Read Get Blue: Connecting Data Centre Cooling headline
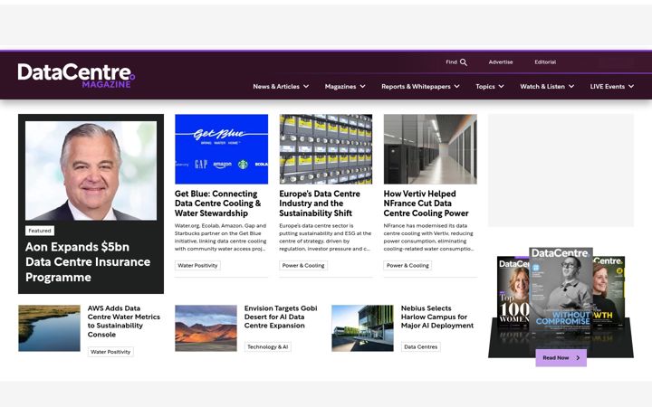 [x=218, y=203]
